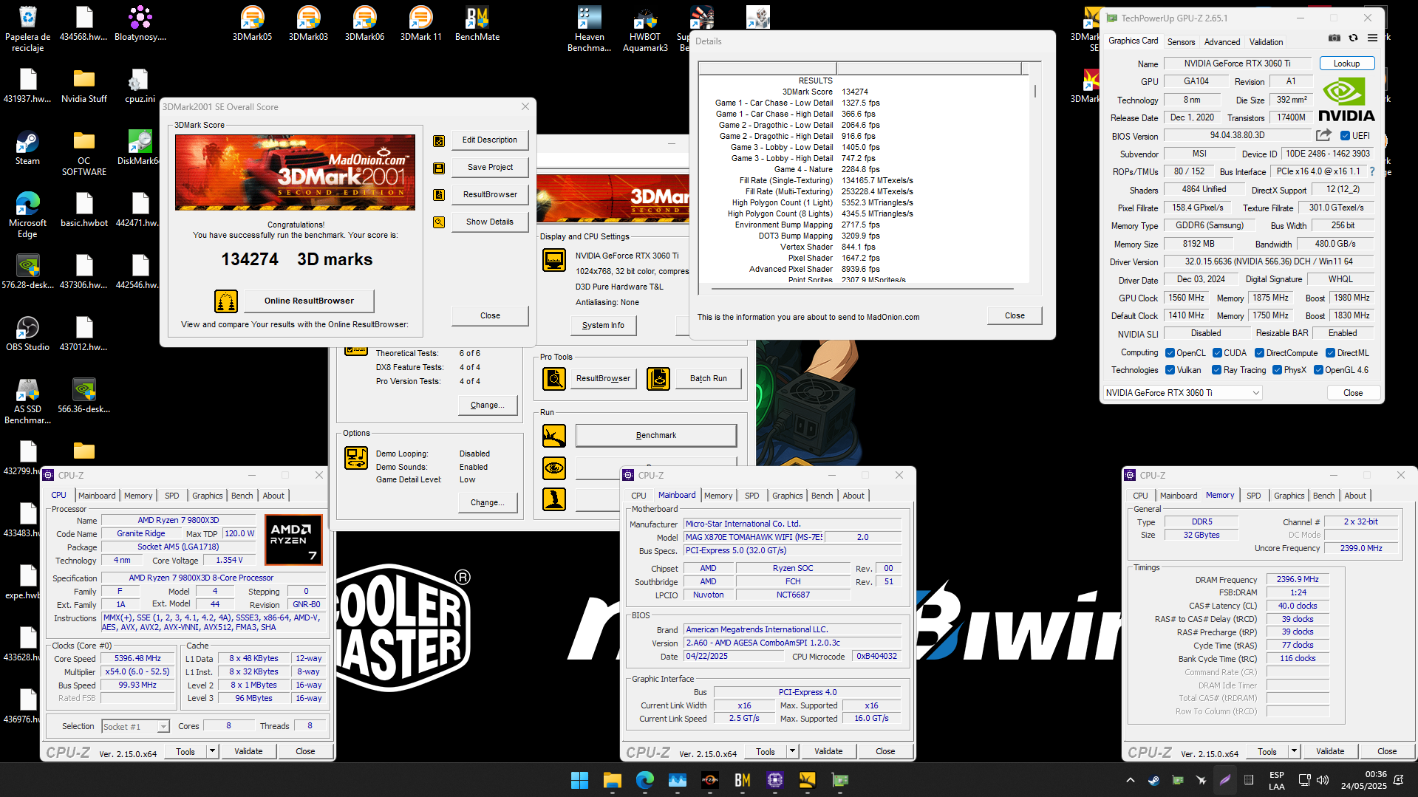This screenshot has height=797, width=1418.
Task: Expand Tools dropdown arrow in Memory CPU-Z
Action: click(x=1294, y=751)
